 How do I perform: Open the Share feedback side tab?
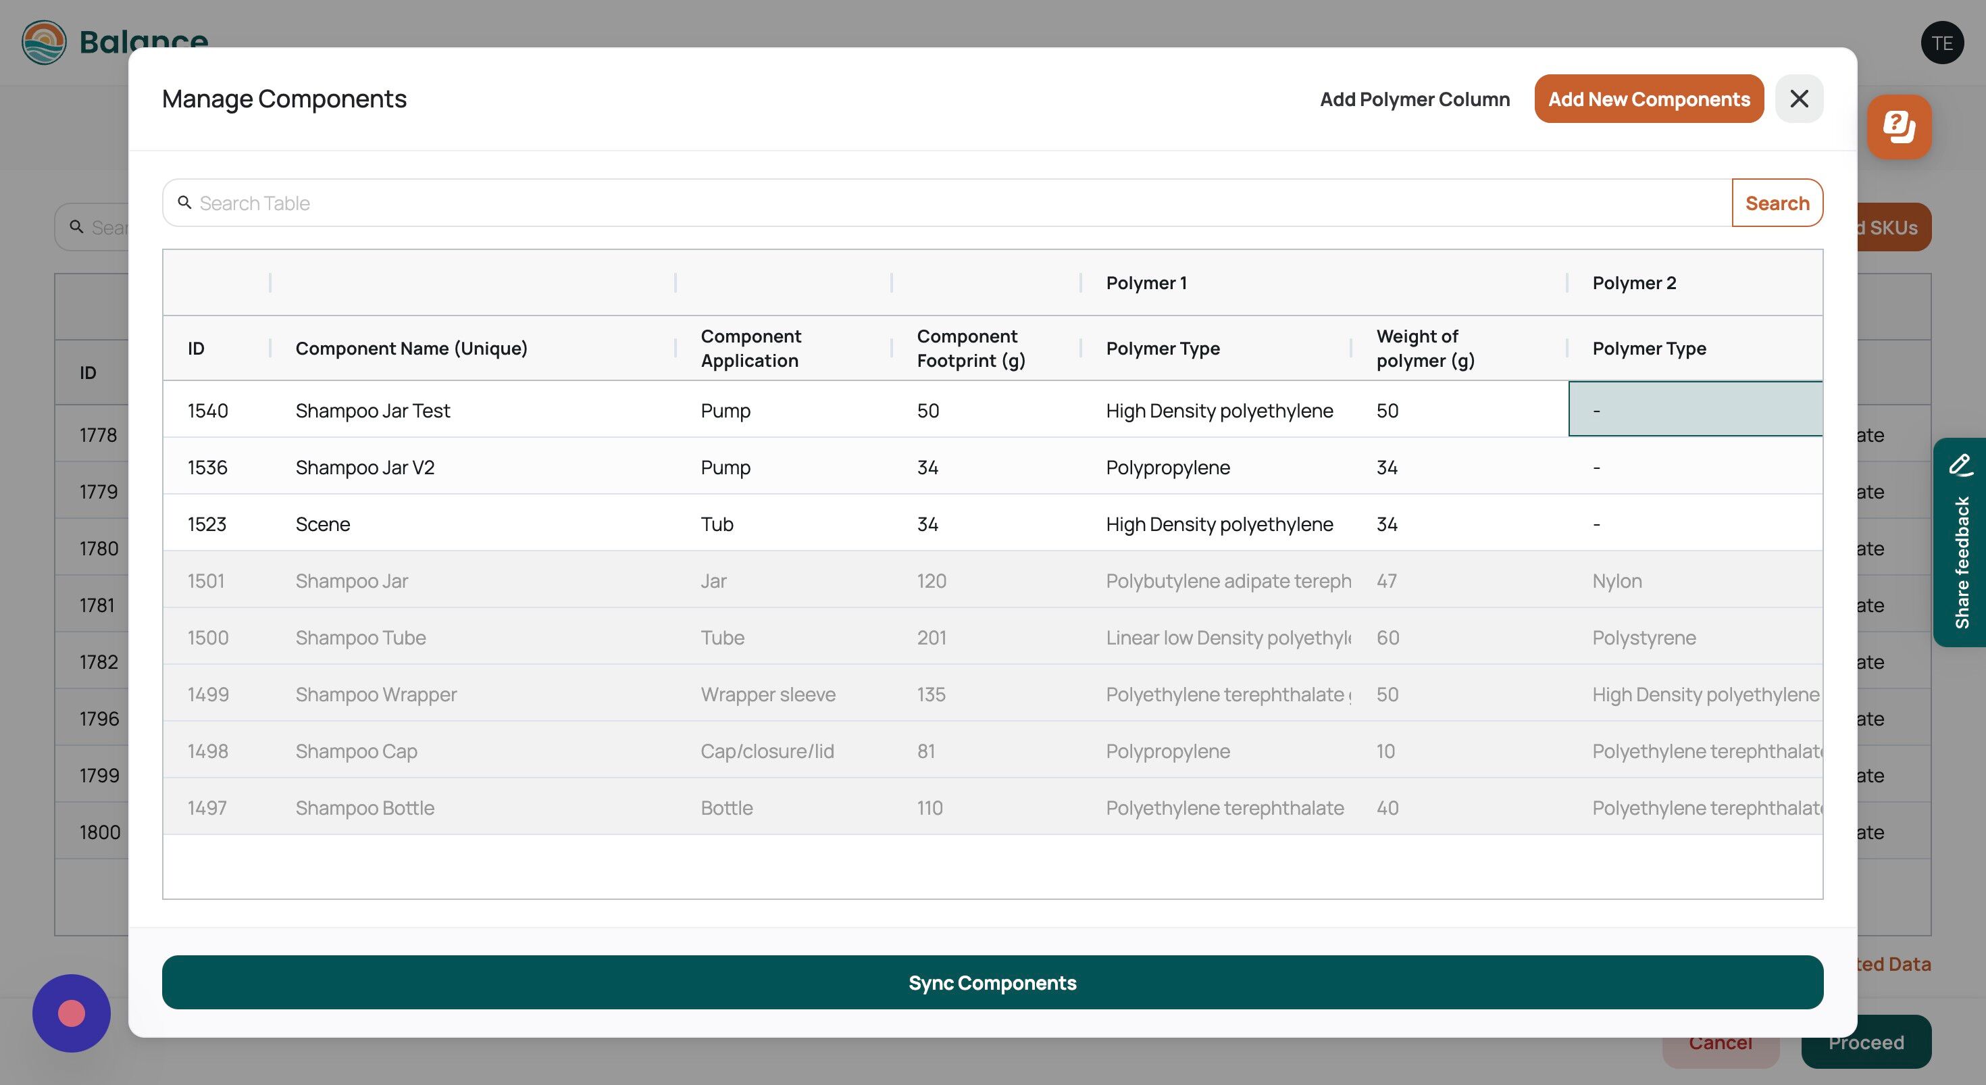(1959, 542)
